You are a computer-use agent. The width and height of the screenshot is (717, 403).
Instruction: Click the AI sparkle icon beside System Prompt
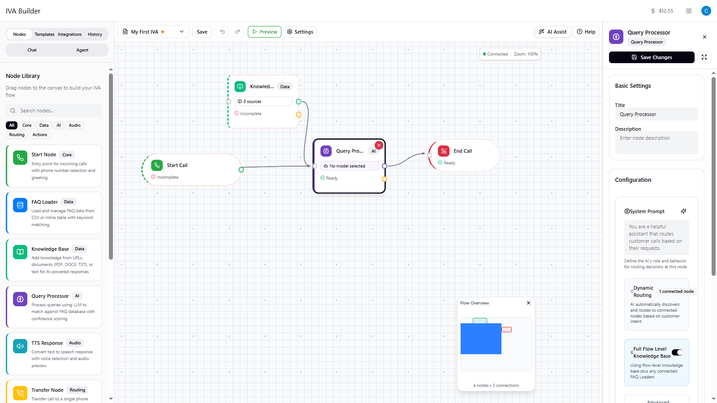pos(683,211)
